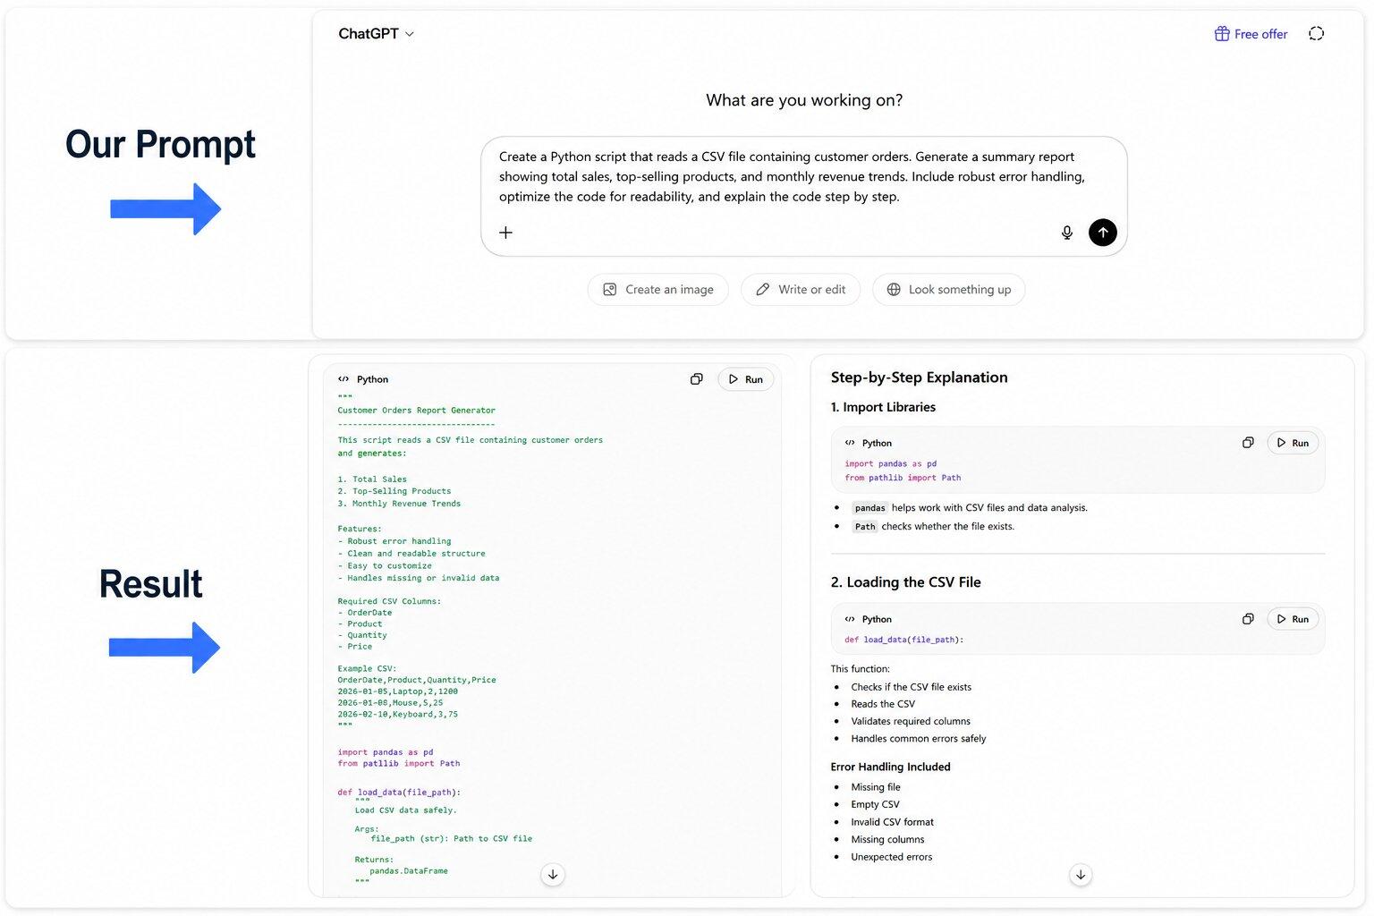Run the load_data code snippet
This screenshot has height=916, width=1374.
1293,619
